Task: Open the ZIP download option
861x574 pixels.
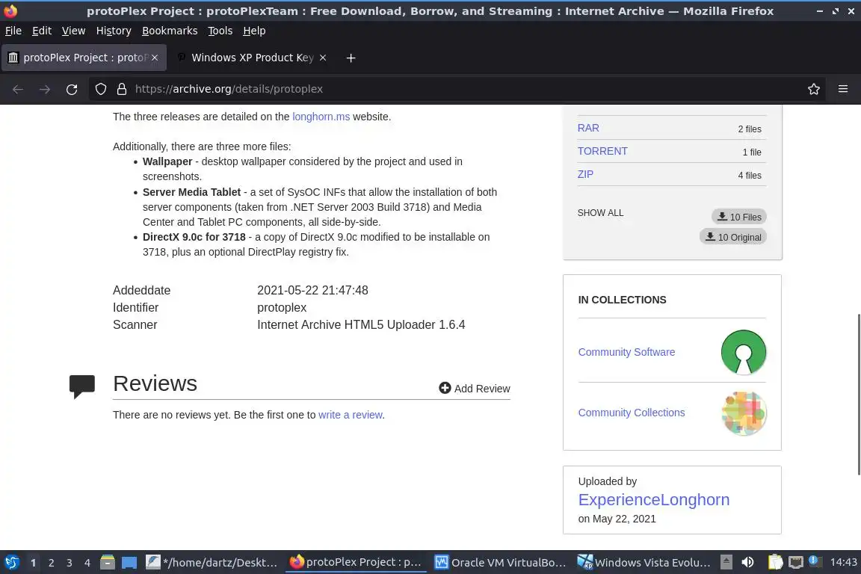Action: click(585, 174)
